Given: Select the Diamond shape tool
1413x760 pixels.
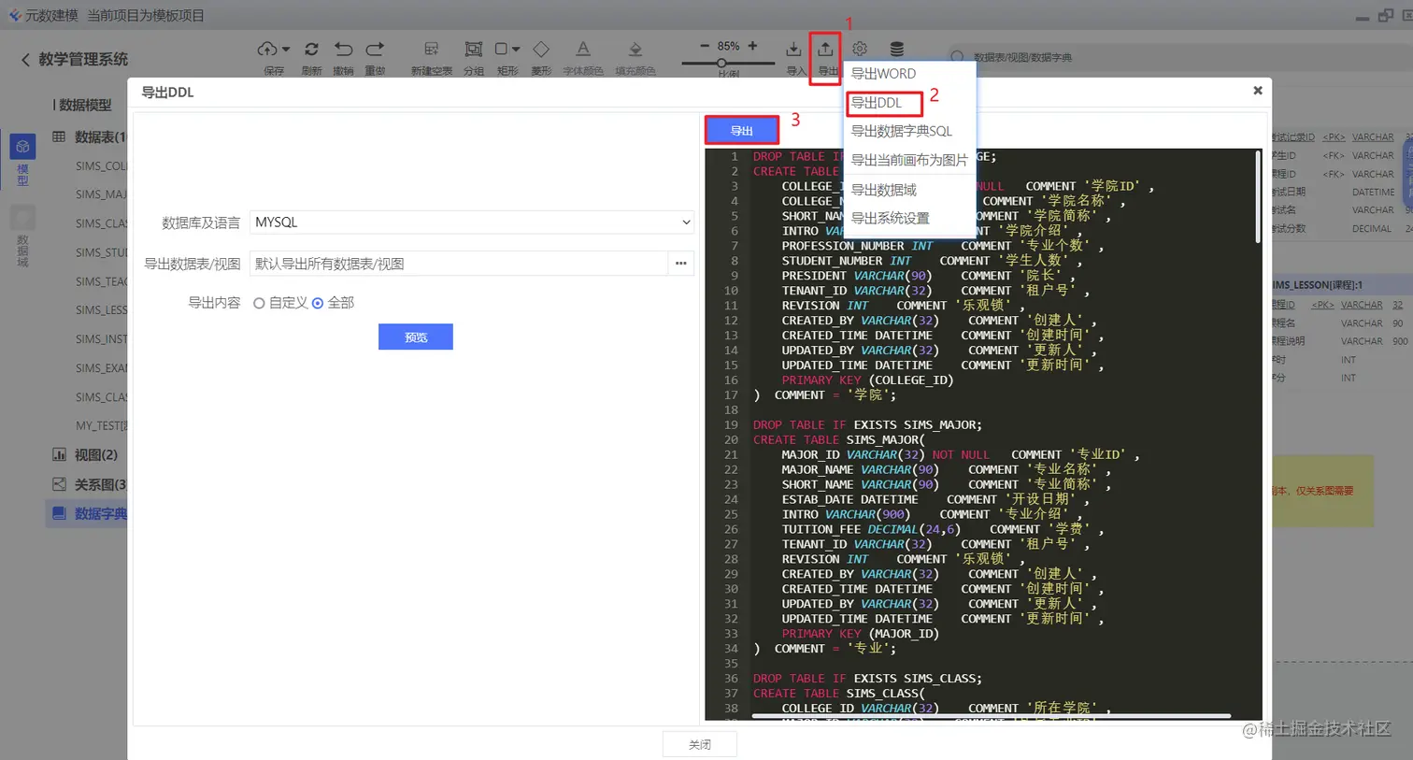Looking at the screenshot, I should coord(540,50).
